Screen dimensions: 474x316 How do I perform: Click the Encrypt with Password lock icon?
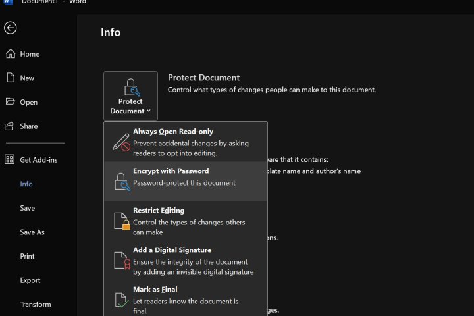pyautogui.click(x=121, y=181)
